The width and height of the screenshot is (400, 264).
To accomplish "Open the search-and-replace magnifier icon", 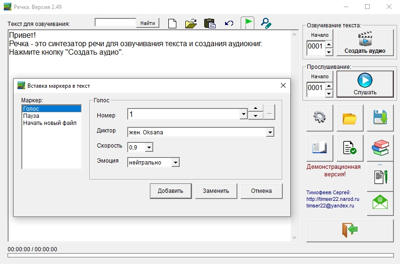I will (266, 23).
